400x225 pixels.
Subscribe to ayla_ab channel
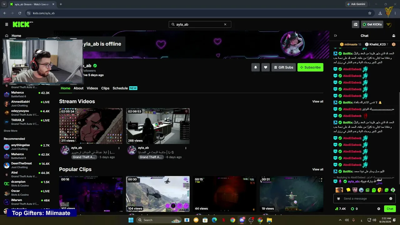310,67
